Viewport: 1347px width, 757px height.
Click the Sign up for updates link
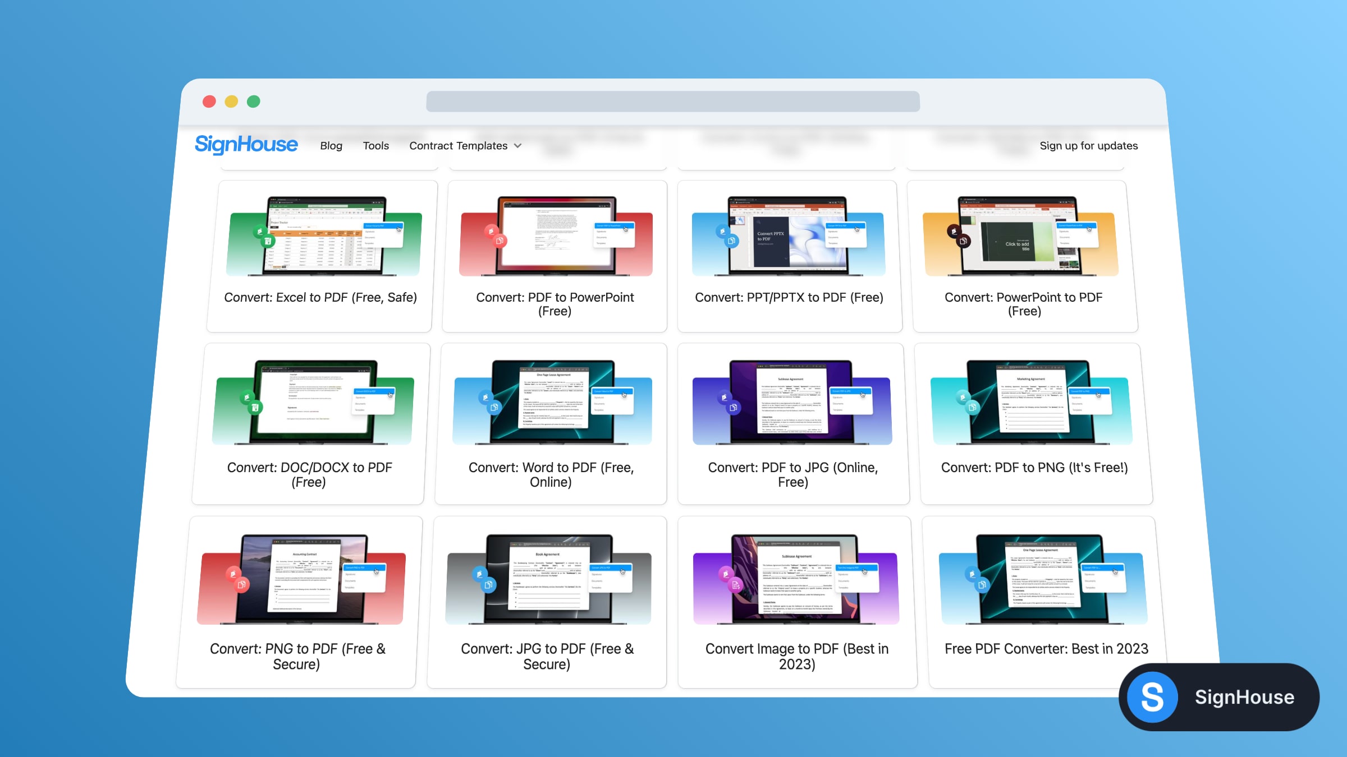click(x=1089, y=145)
